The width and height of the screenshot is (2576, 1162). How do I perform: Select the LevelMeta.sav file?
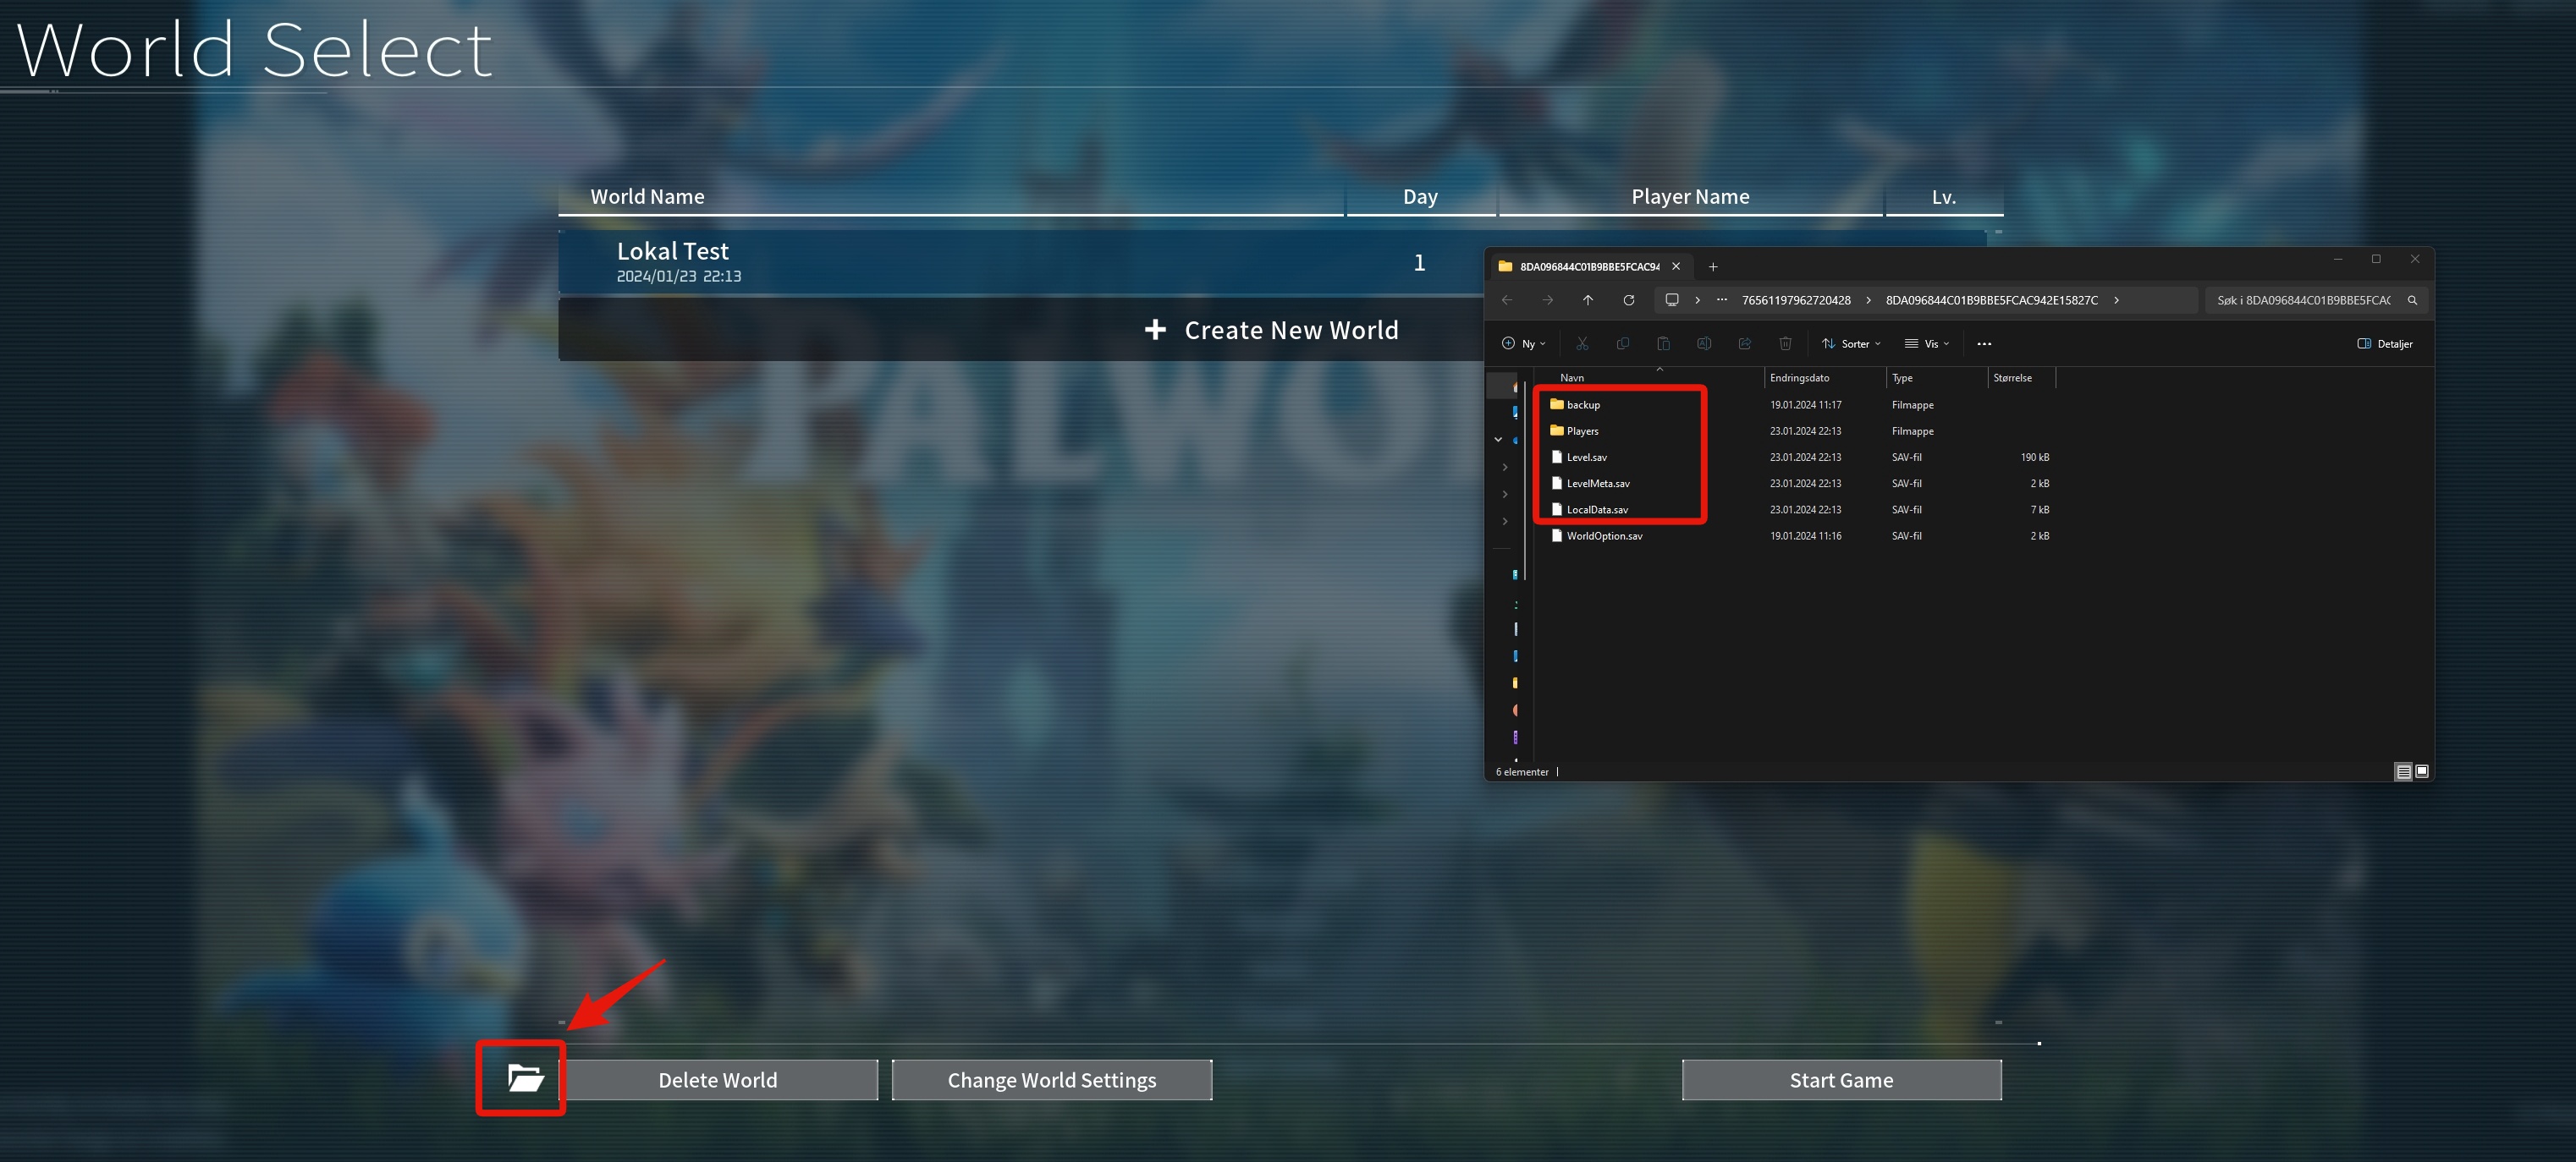[1597, 484]
